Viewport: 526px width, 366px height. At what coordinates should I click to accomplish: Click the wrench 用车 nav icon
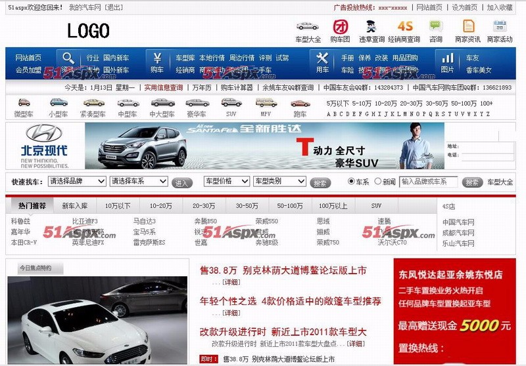pos(322,58)
